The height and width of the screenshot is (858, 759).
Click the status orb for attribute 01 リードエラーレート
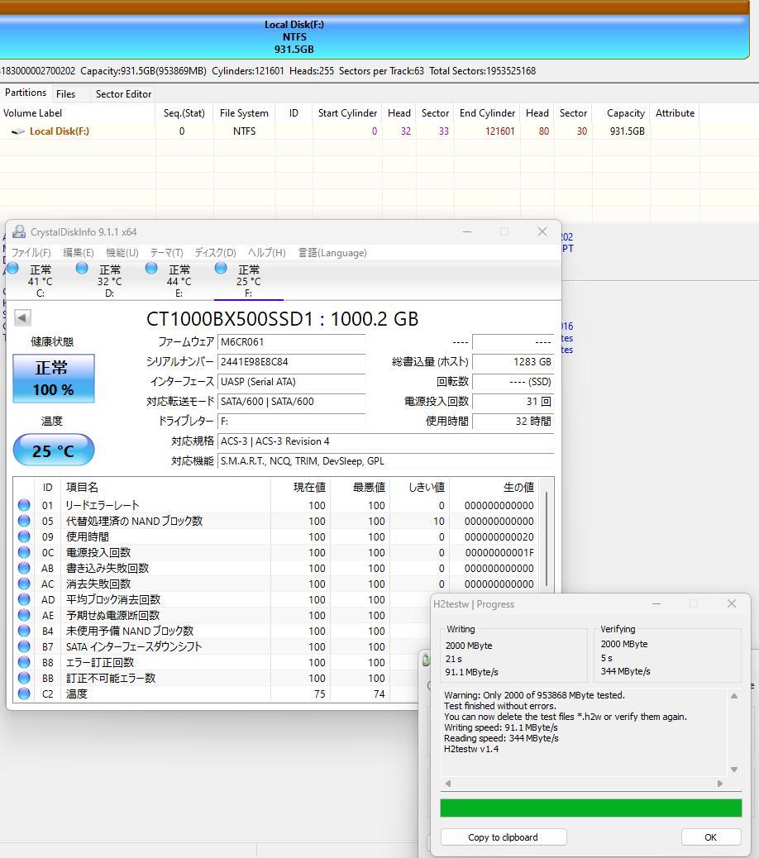click(x=24, y=505)
